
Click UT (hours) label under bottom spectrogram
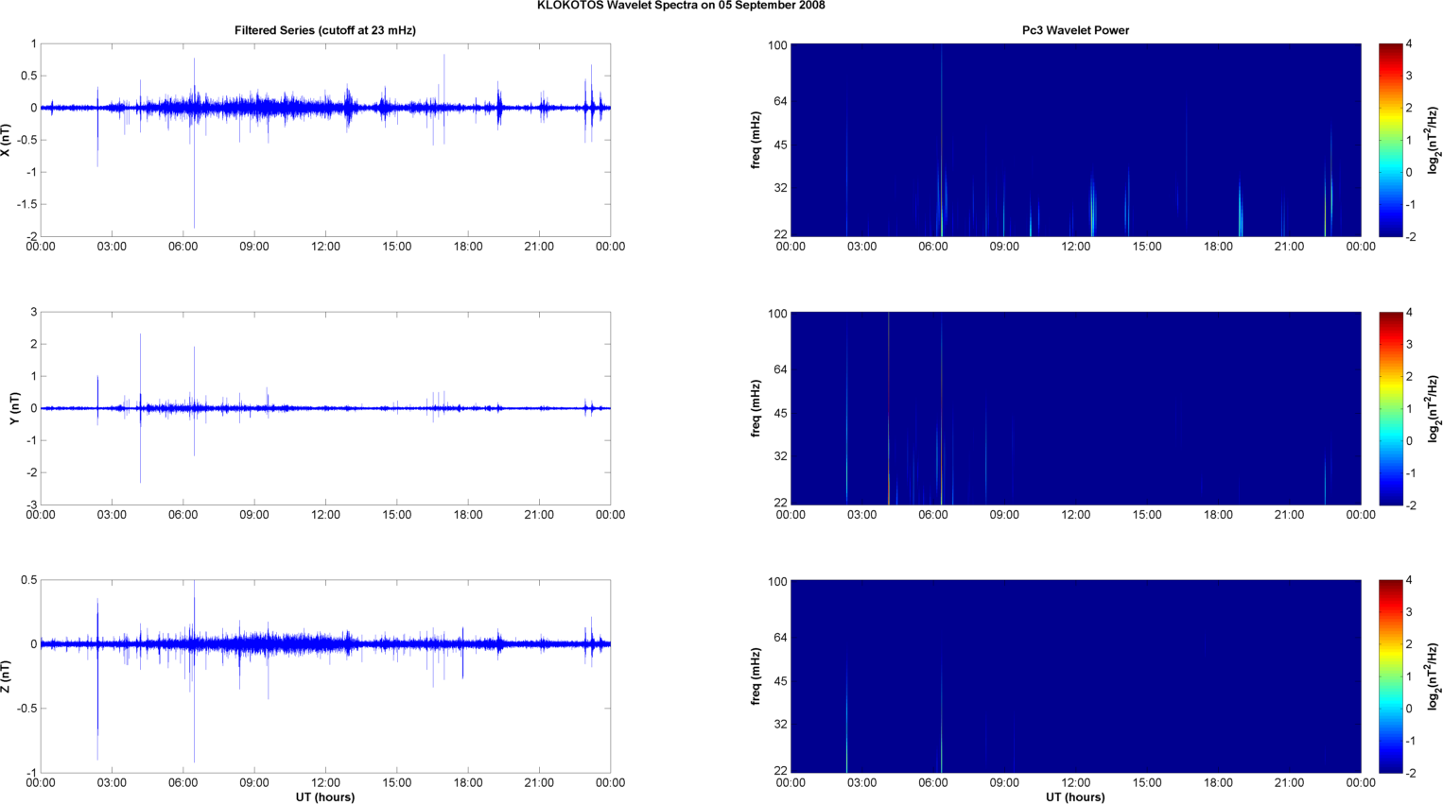coord(1075,797)
